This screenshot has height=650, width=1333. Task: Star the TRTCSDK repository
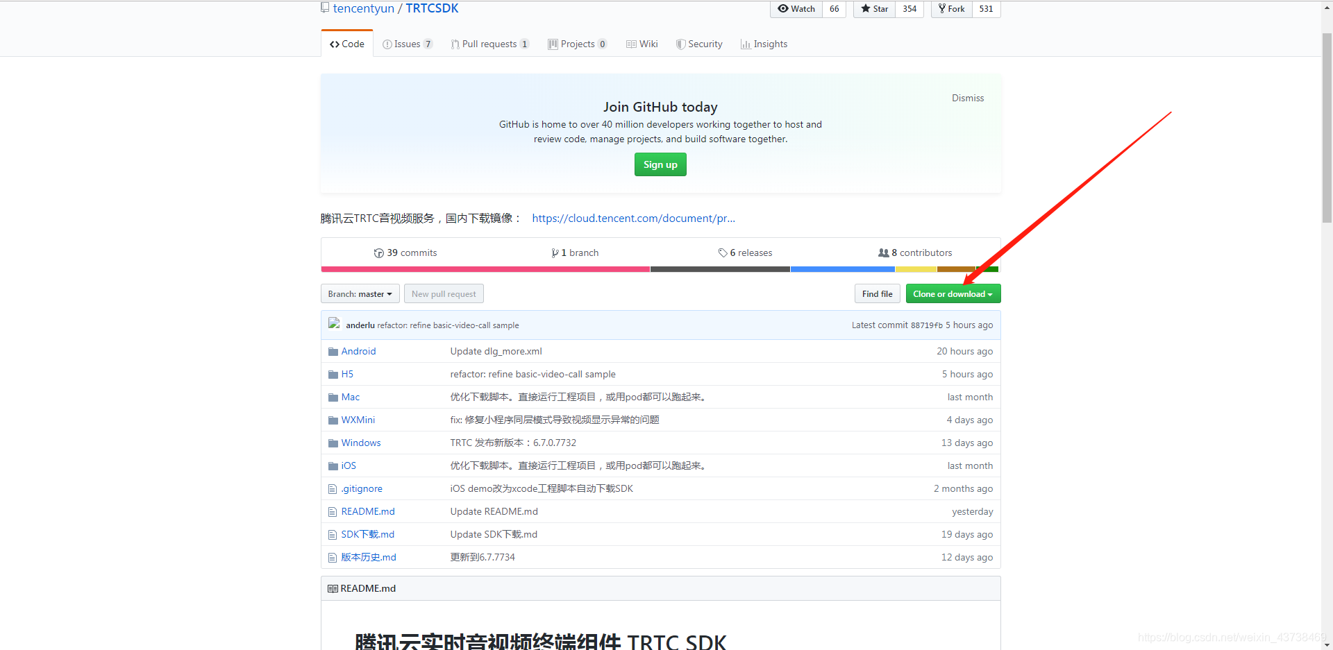point(875,9)
